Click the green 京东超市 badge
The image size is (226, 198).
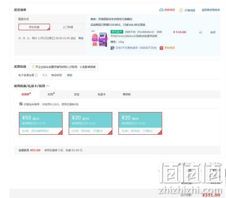click(x=117, y=32)
